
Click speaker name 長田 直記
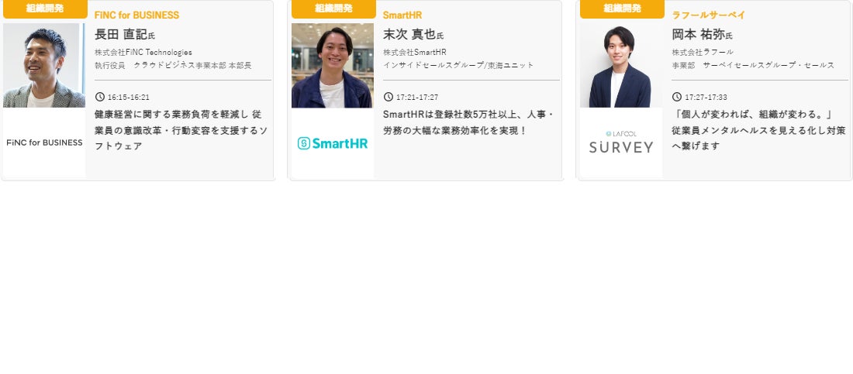point(121,34)
